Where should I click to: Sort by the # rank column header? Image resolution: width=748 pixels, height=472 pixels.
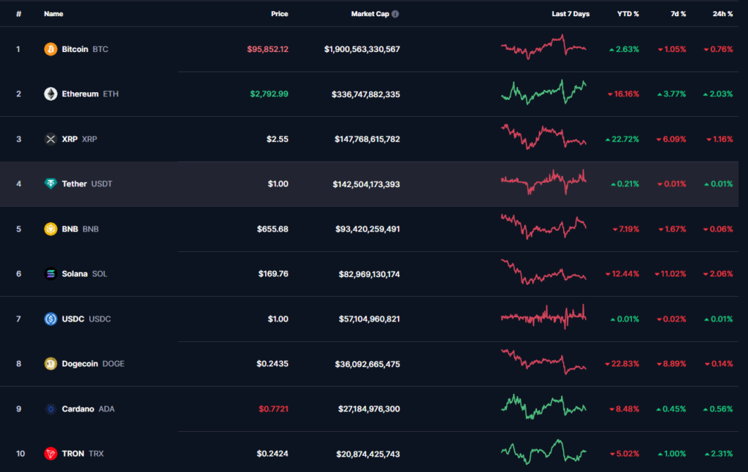point(19,14)
